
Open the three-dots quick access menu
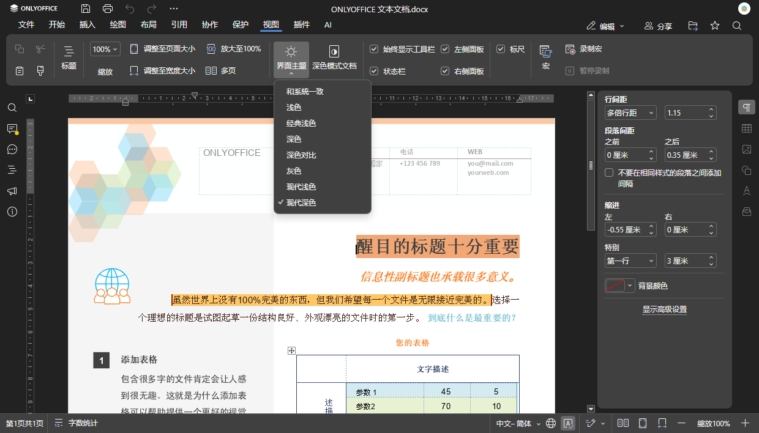(x=174, y=9)
